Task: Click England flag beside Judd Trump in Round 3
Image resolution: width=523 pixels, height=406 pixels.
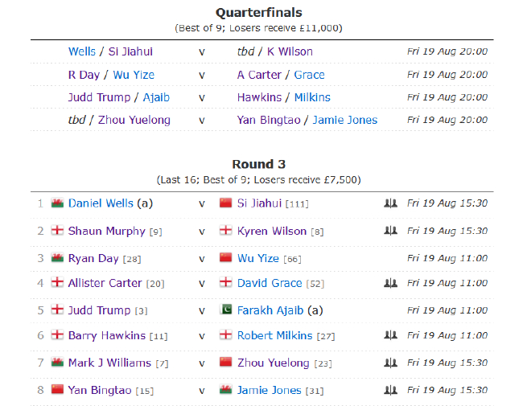Action: (x=57, y=310)
